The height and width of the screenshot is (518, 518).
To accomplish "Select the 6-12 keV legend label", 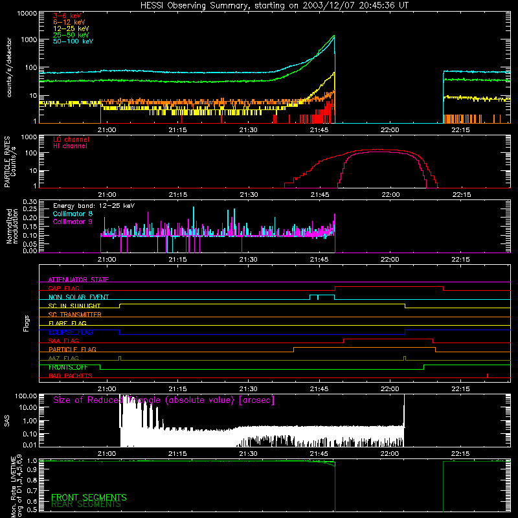I will 69,22.
